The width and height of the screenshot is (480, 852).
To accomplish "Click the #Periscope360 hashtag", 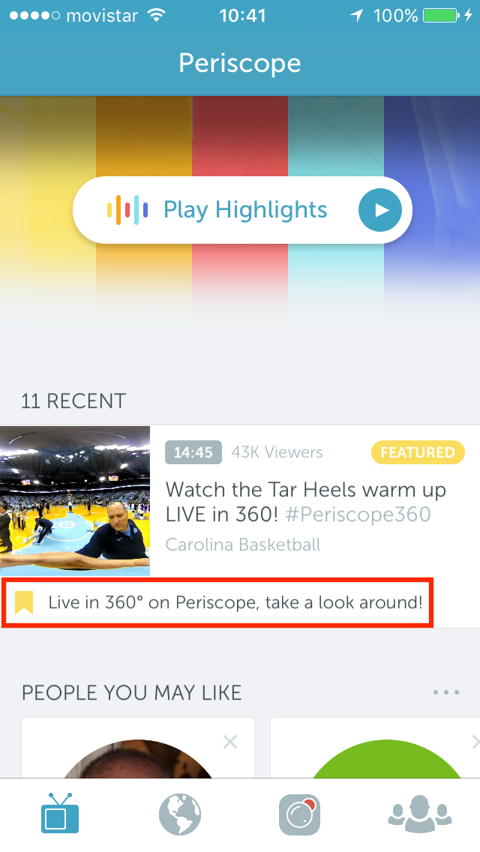I will (x=358, y=514).
